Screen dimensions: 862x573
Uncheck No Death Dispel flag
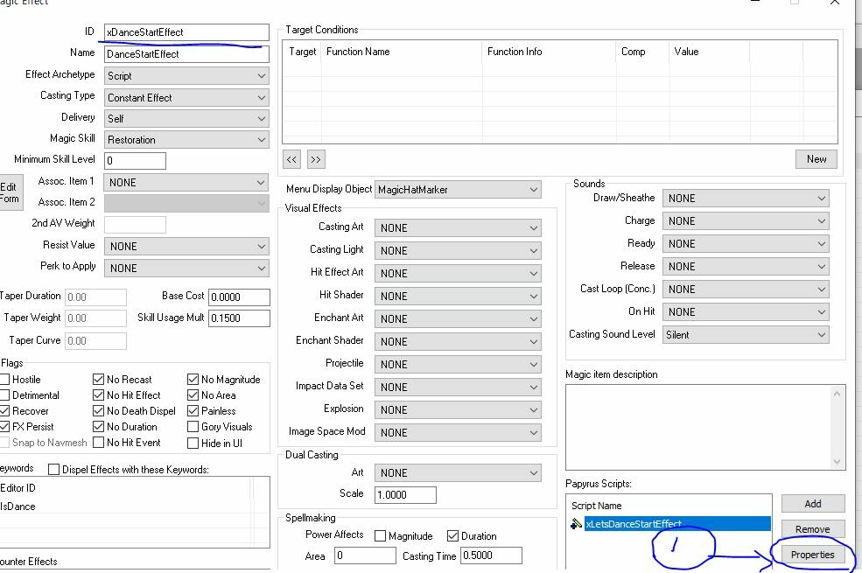(98, 411)
